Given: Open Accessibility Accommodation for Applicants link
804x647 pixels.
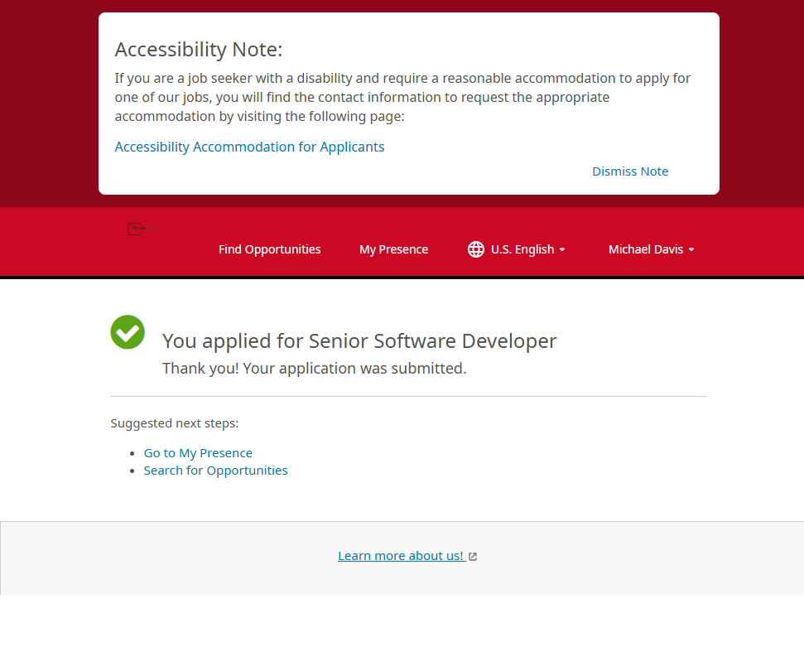Looking at the screenshot, I should pyautogui.click(x=249, y=147).
